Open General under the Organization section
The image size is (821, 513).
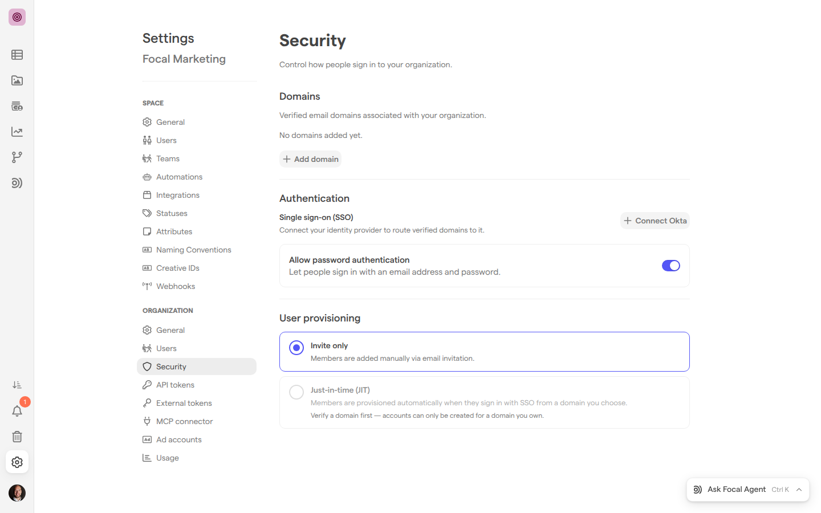(197, 330)
